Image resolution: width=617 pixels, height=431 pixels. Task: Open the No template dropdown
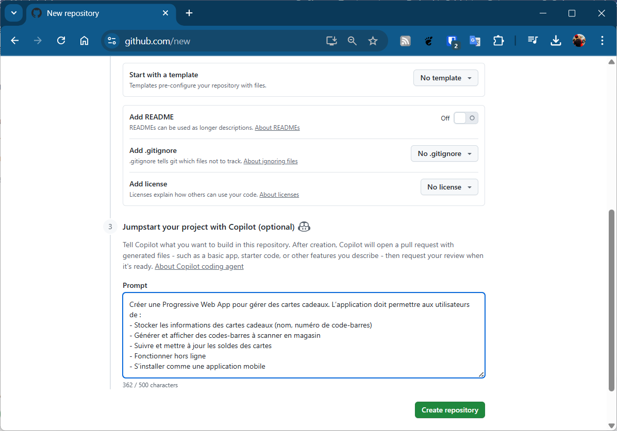pos(445,78)
